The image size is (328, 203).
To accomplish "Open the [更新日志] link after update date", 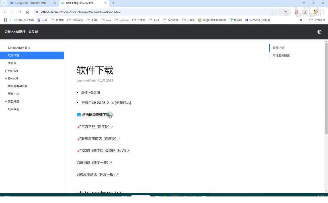I will [123, 103].
